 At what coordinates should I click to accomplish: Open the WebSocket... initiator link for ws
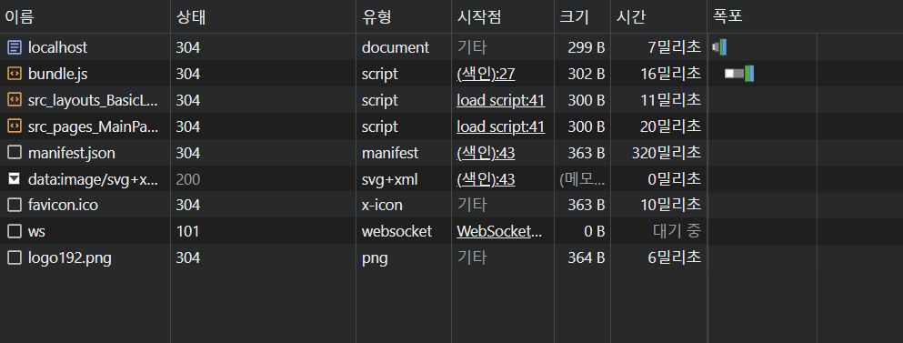pos(499,231)
